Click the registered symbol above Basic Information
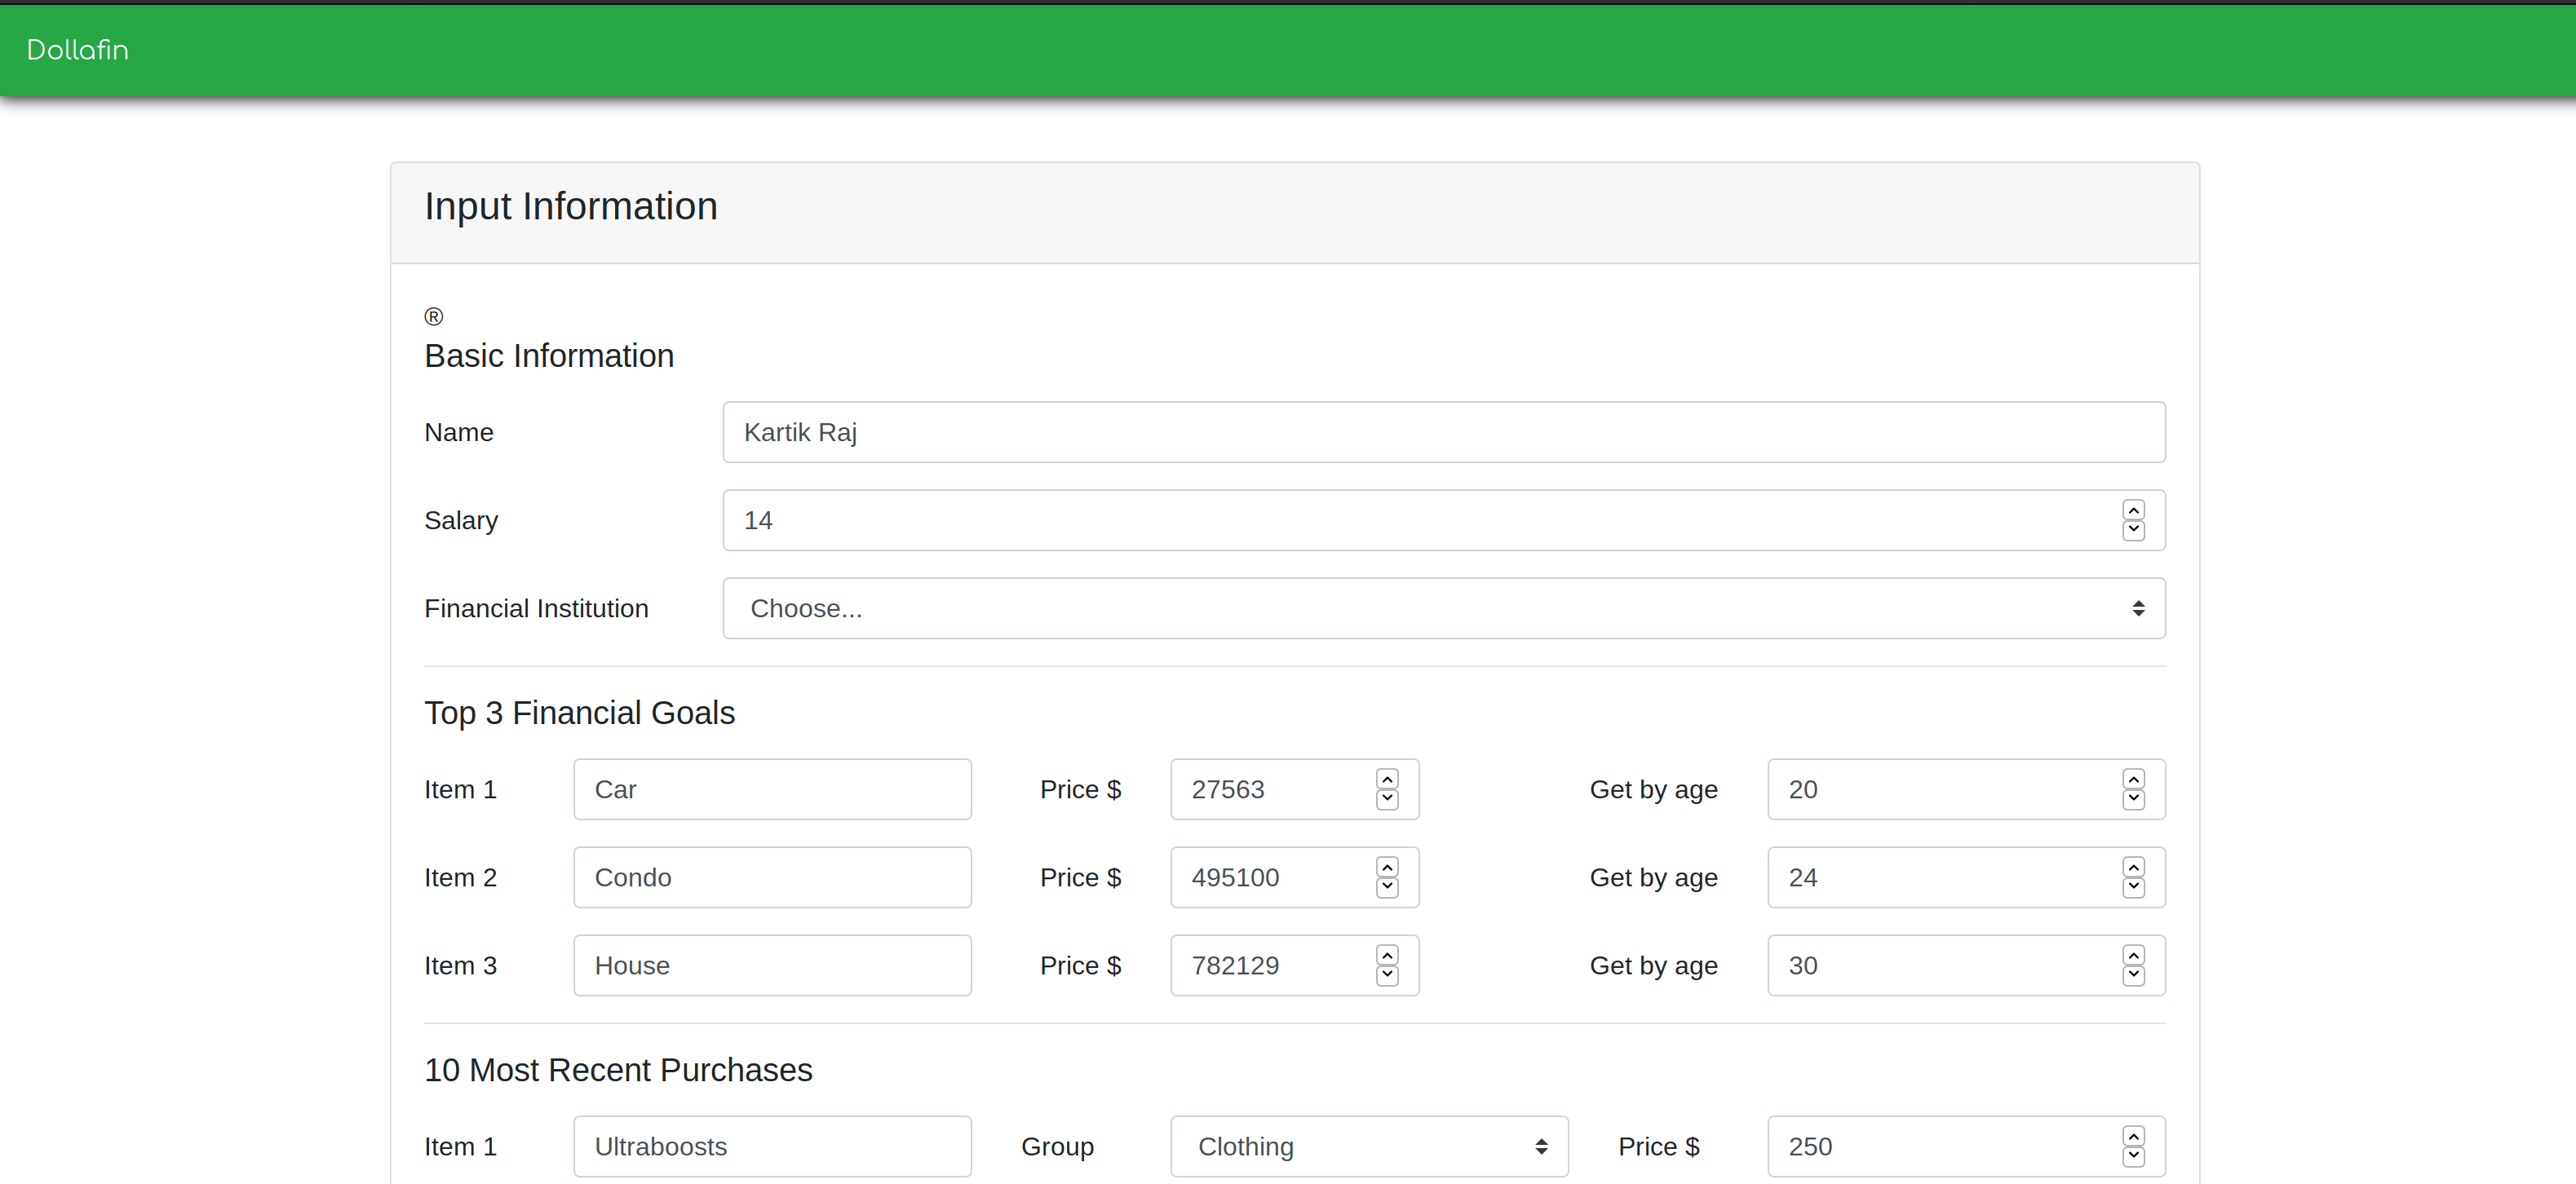The image size is (2576, 1184). click(433, 317)
